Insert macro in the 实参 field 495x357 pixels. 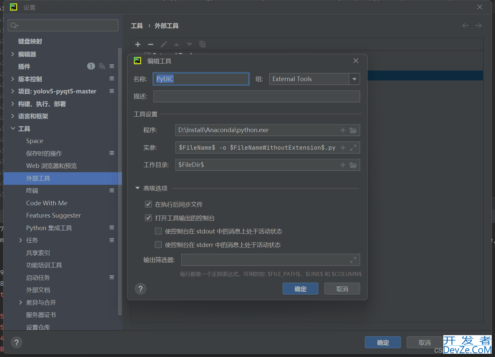(343, 148)
